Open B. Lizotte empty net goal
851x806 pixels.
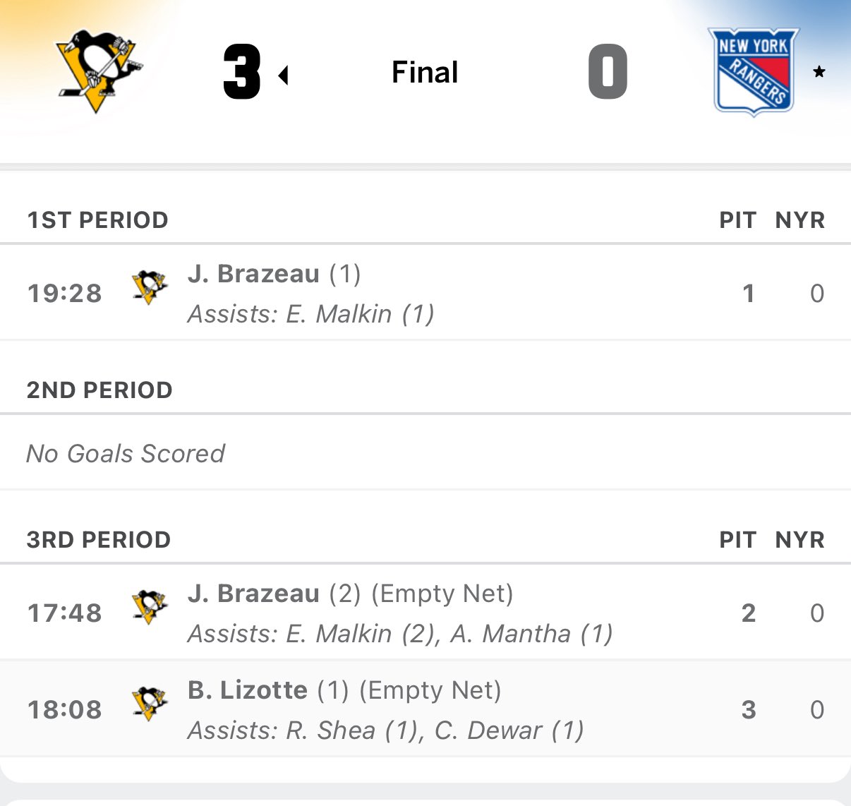click(248, 690)
